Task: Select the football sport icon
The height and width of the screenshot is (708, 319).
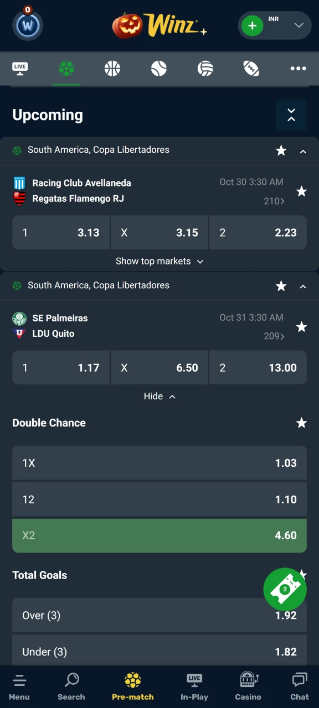Action: [x=66, y=67]
